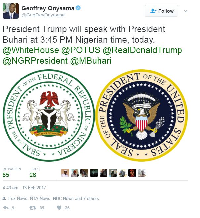Open the @WhiteHouse mention

(x=31, y=50)
